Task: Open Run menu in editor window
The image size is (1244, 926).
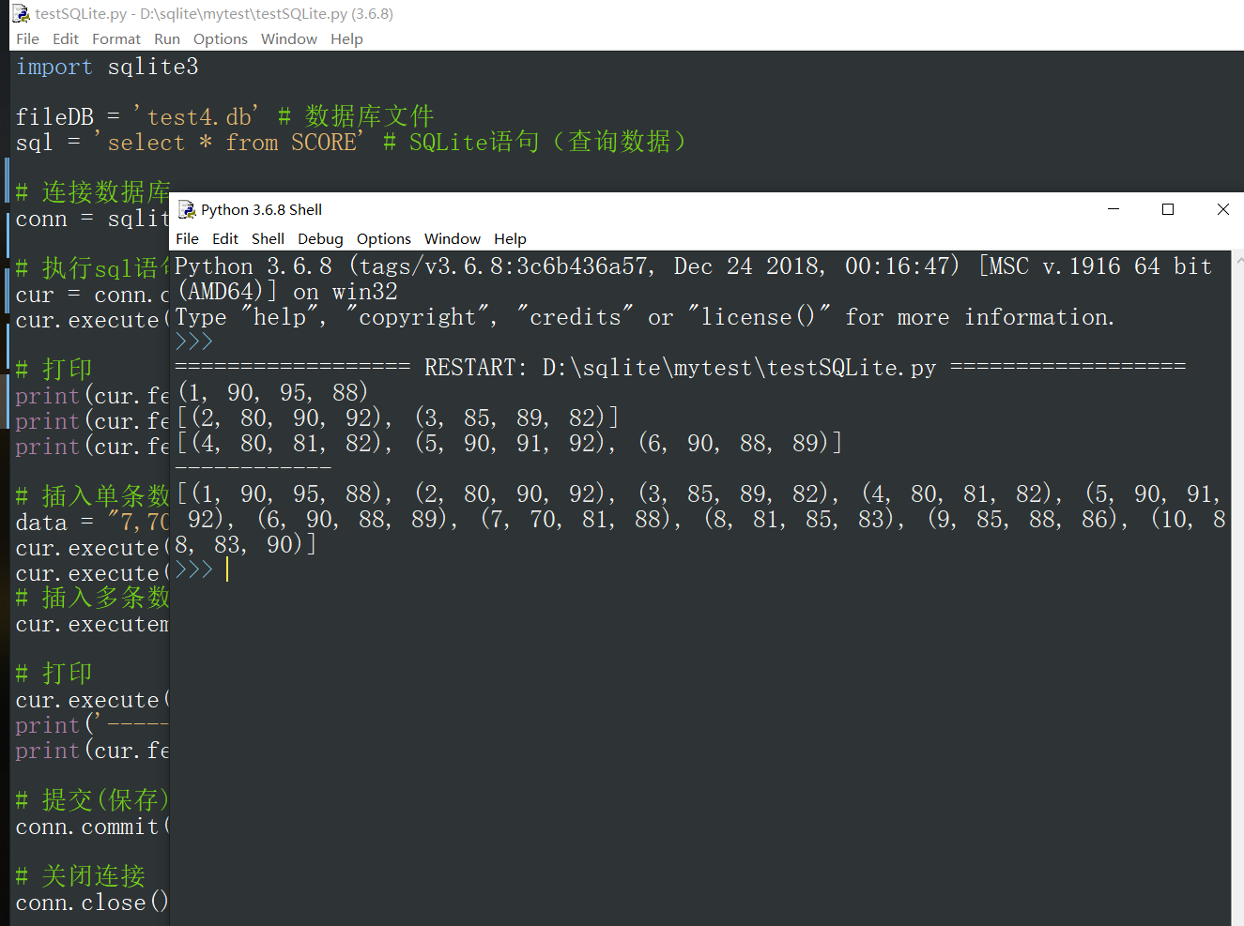Action: pos(167,38)
